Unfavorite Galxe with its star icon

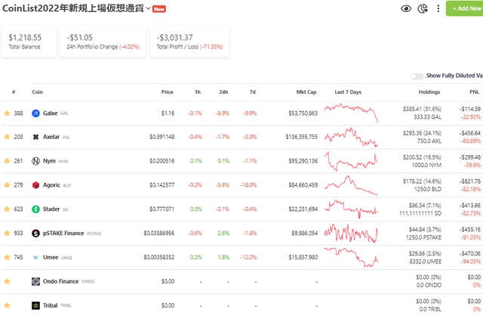(7, 113)
